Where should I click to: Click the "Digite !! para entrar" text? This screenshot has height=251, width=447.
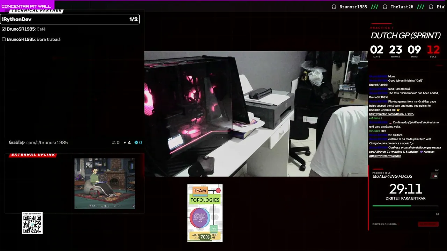pyautogui.click(x=405, y=198)
